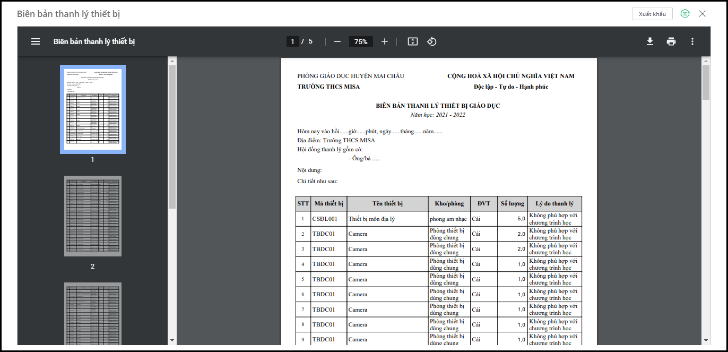Click the thumbnail panel scroll down arrow

click(172, 340)
